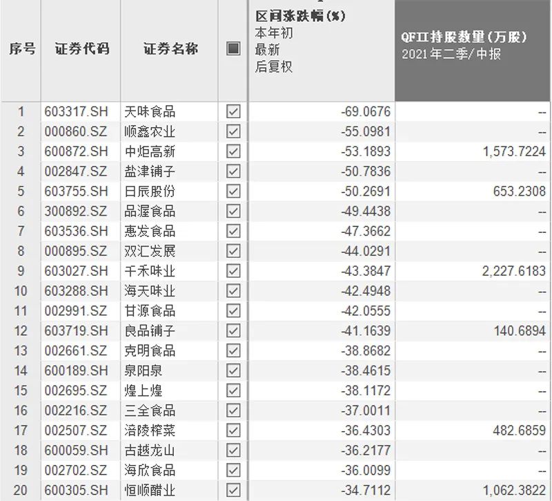Image resolution: width=552 pixels, height=501 pixels.
Task: Uncheck the checkbox for 天味食品
Action: pyautogui.click(x=233, y=111)
